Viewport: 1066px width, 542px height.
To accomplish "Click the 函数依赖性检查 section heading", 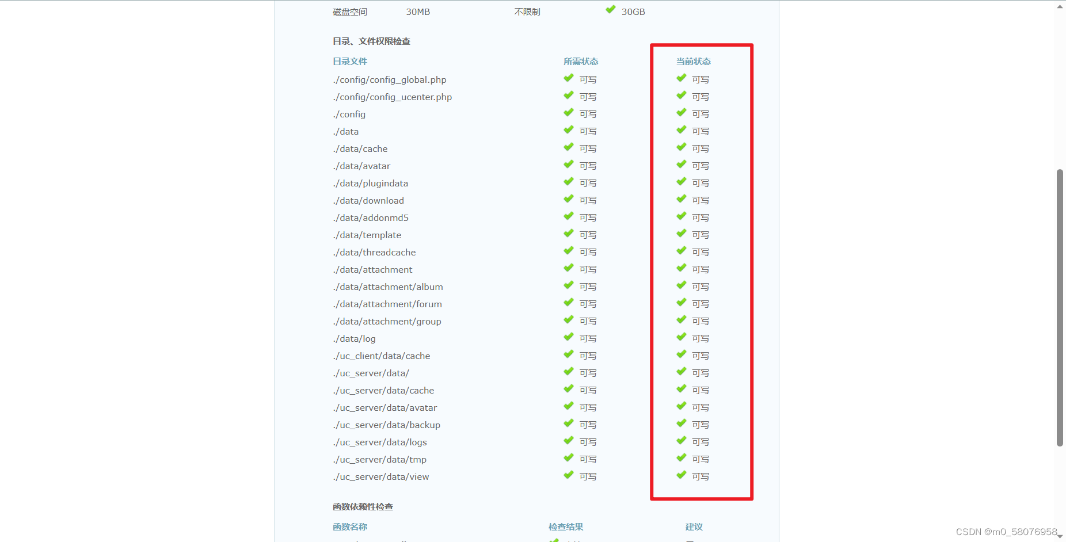I will [x=363, y=506].
